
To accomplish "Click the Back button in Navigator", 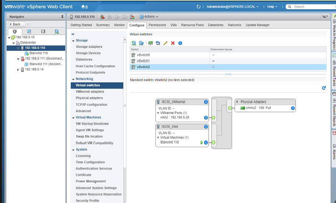I will 16,24.
